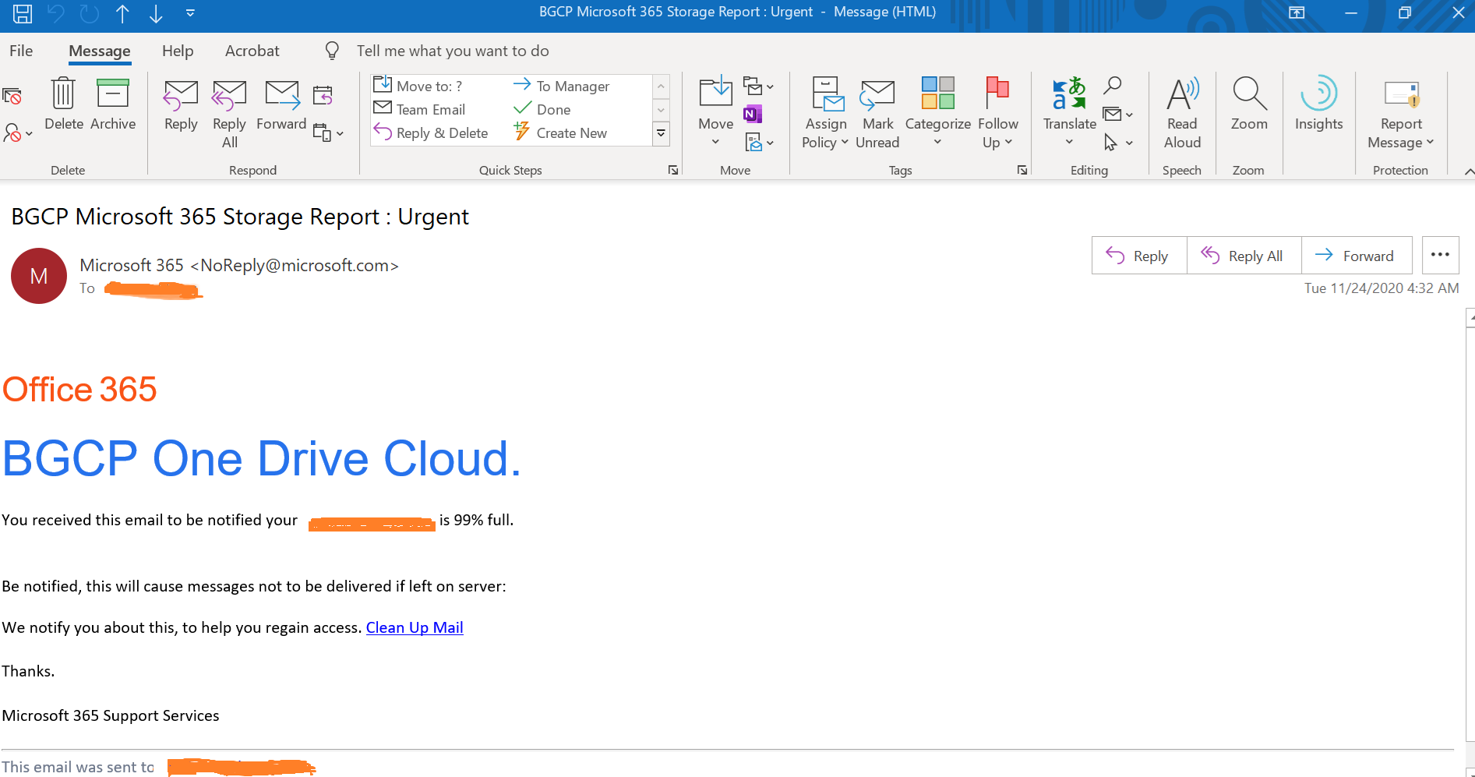Type in Tell me what you want box

click(x=453, y=51)
